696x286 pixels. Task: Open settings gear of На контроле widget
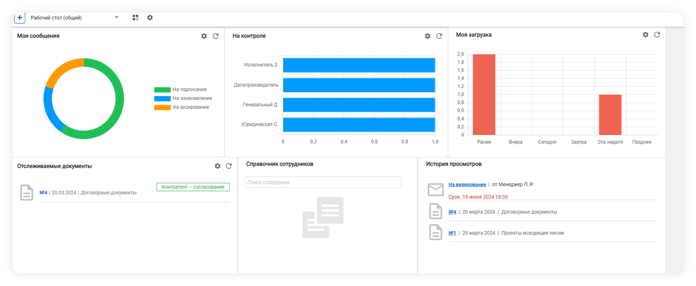point(428,36)
